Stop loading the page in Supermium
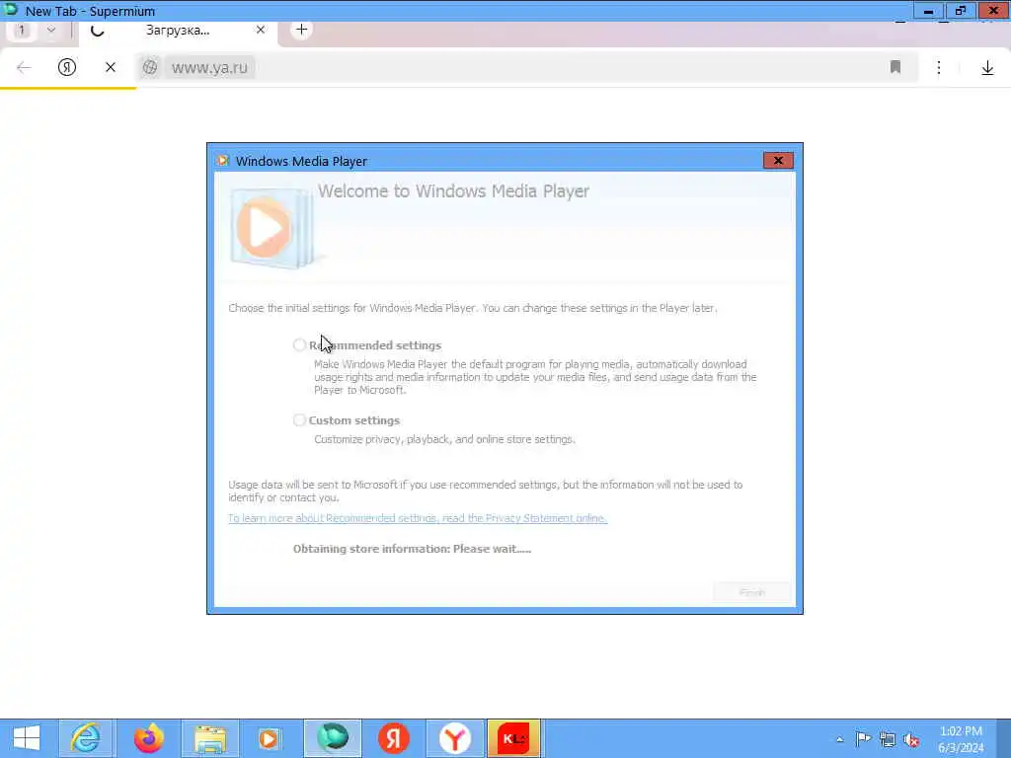 (x=111, y=67)
